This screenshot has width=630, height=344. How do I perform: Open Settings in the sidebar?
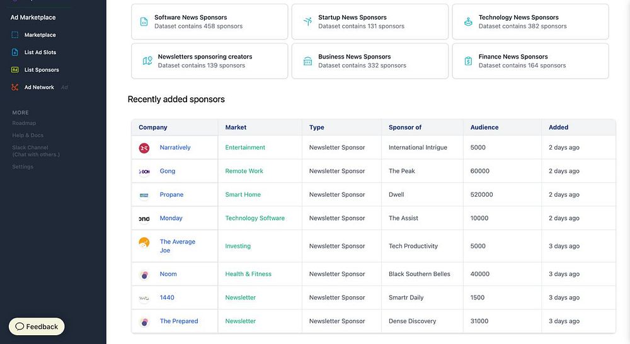23,167
